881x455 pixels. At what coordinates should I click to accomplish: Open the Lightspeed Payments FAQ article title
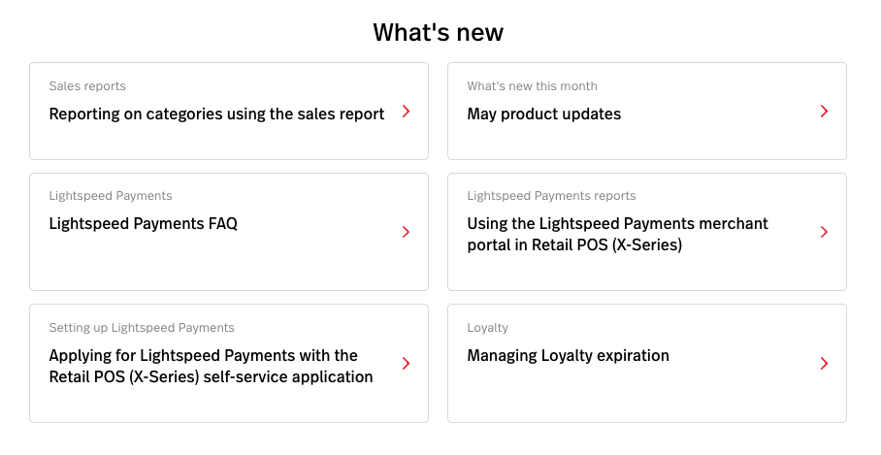coord(143,224)
